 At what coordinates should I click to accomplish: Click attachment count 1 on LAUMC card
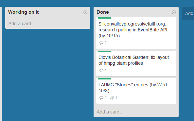[x=116, y=98]
